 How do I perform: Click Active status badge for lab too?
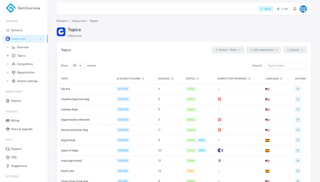point(191,89)
